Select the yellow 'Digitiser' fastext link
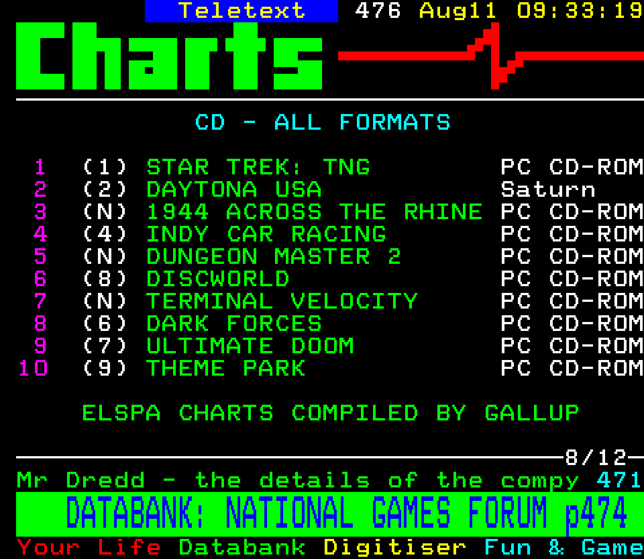The height and width of the screenshot is (559, 644). (x=395, y=547)
